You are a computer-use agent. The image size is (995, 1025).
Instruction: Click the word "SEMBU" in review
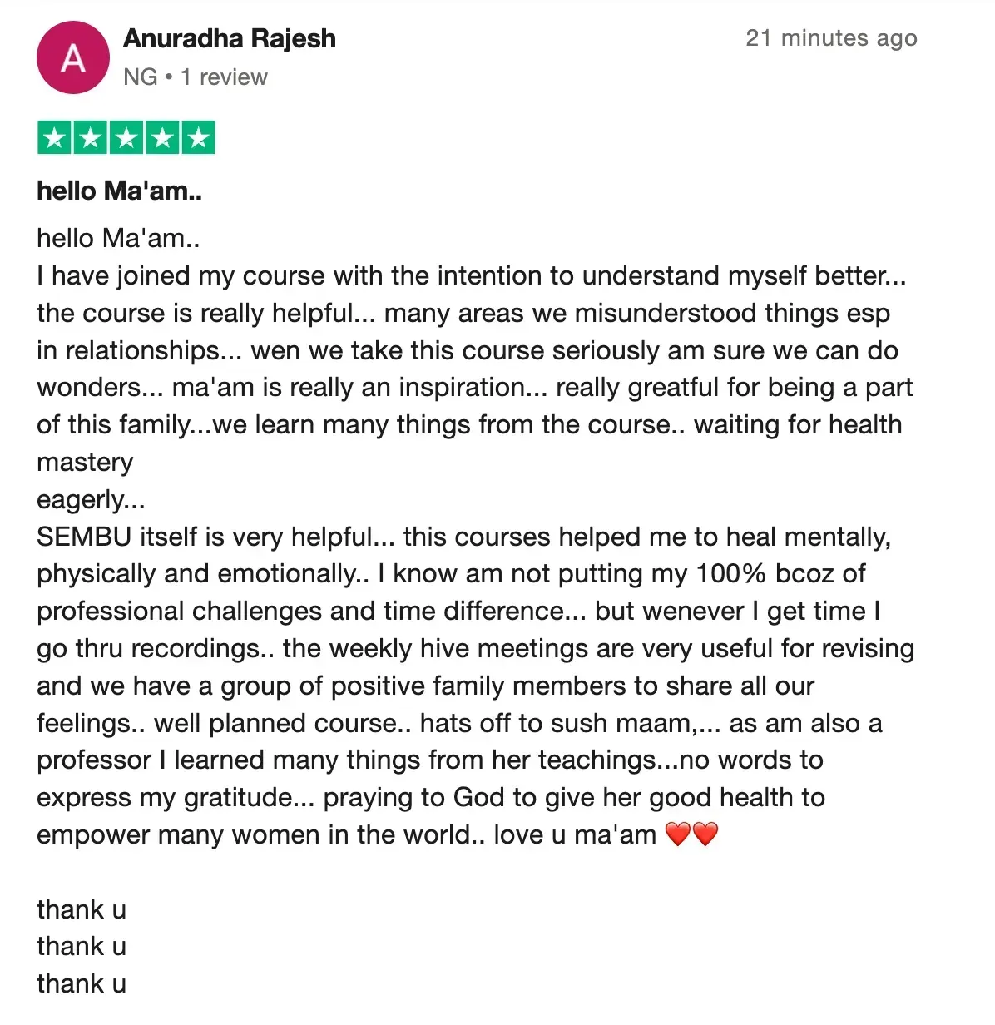84,537
